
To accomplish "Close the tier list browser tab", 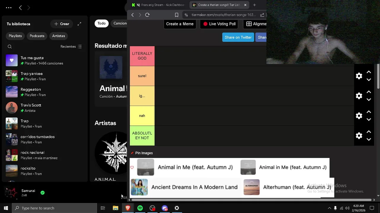I will (245, 5).
